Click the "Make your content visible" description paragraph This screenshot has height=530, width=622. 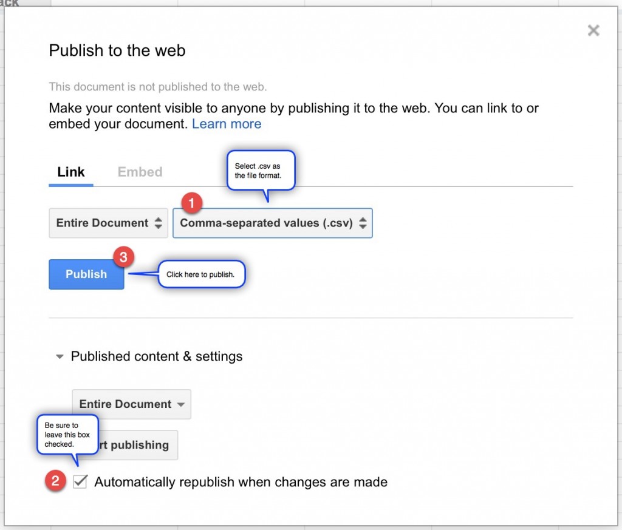[x=293, y=109]
